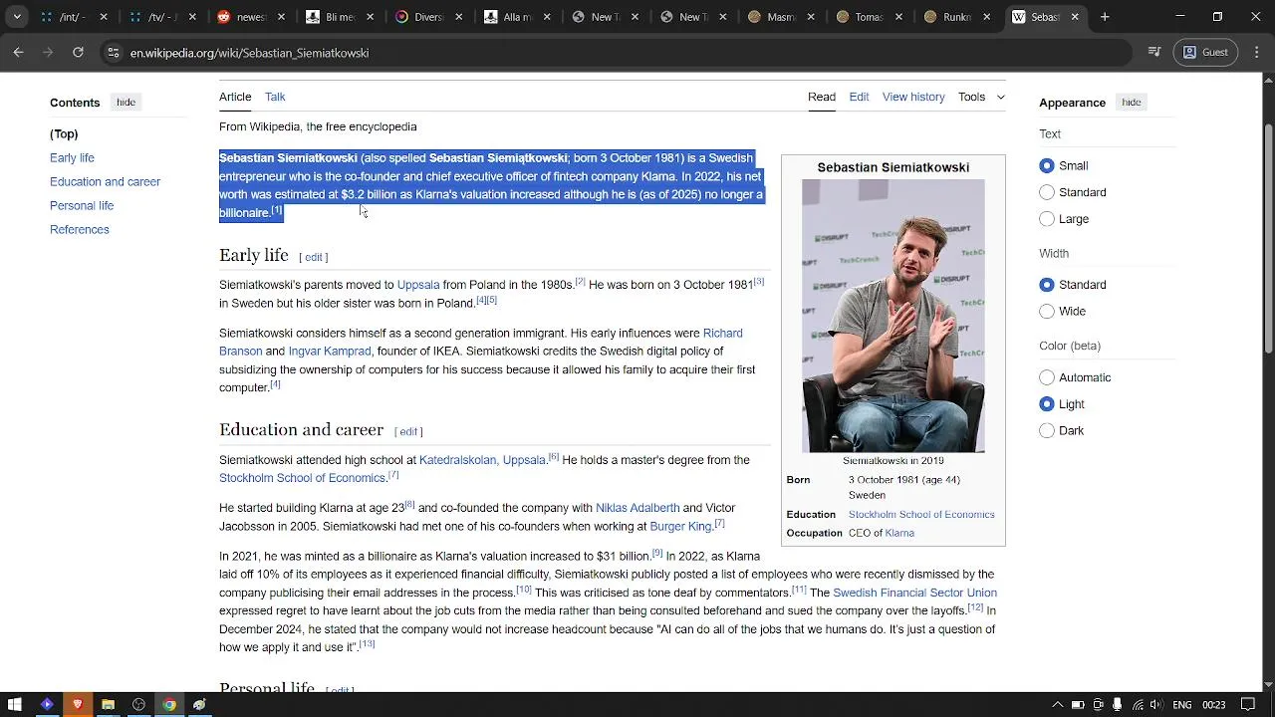Jump to References in contents

click(x=80, y=230)
